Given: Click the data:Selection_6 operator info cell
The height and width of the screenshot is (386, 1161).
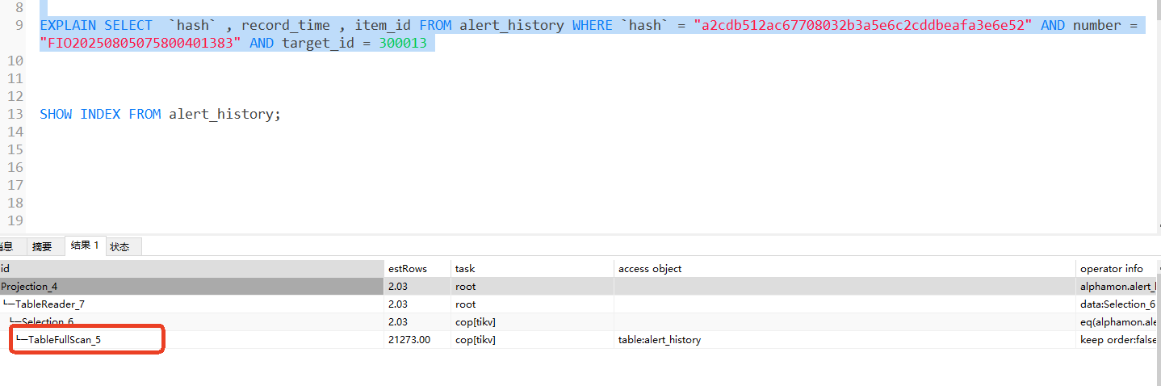Looking at the screenshot, I should click(x=1117, y=304).
